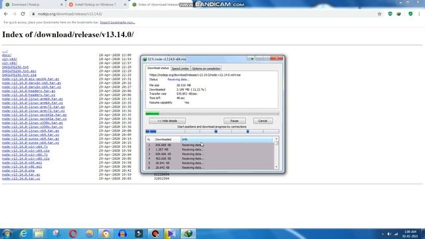Click the green shield extension icon
The width and height of the screenshot is (425, 239).
tap(410, 14)
